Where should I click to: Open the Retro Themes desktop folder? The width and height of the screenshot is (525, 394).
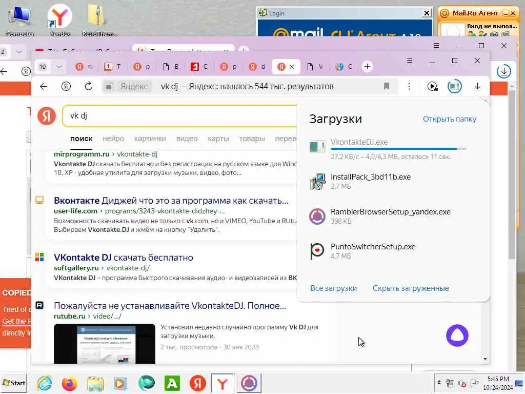99,20
